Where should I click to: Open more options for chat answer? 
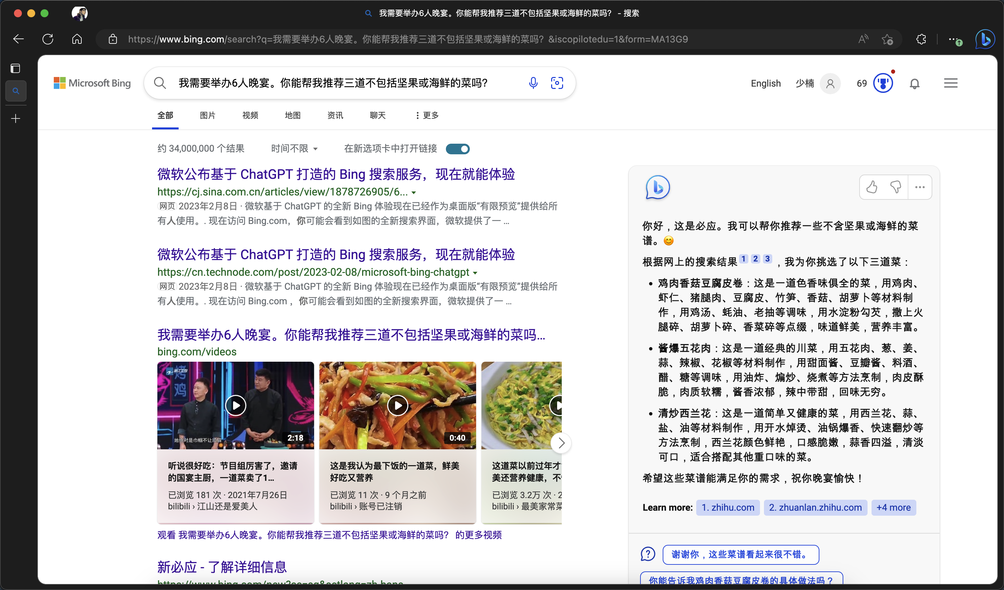[x=920, y=187]
